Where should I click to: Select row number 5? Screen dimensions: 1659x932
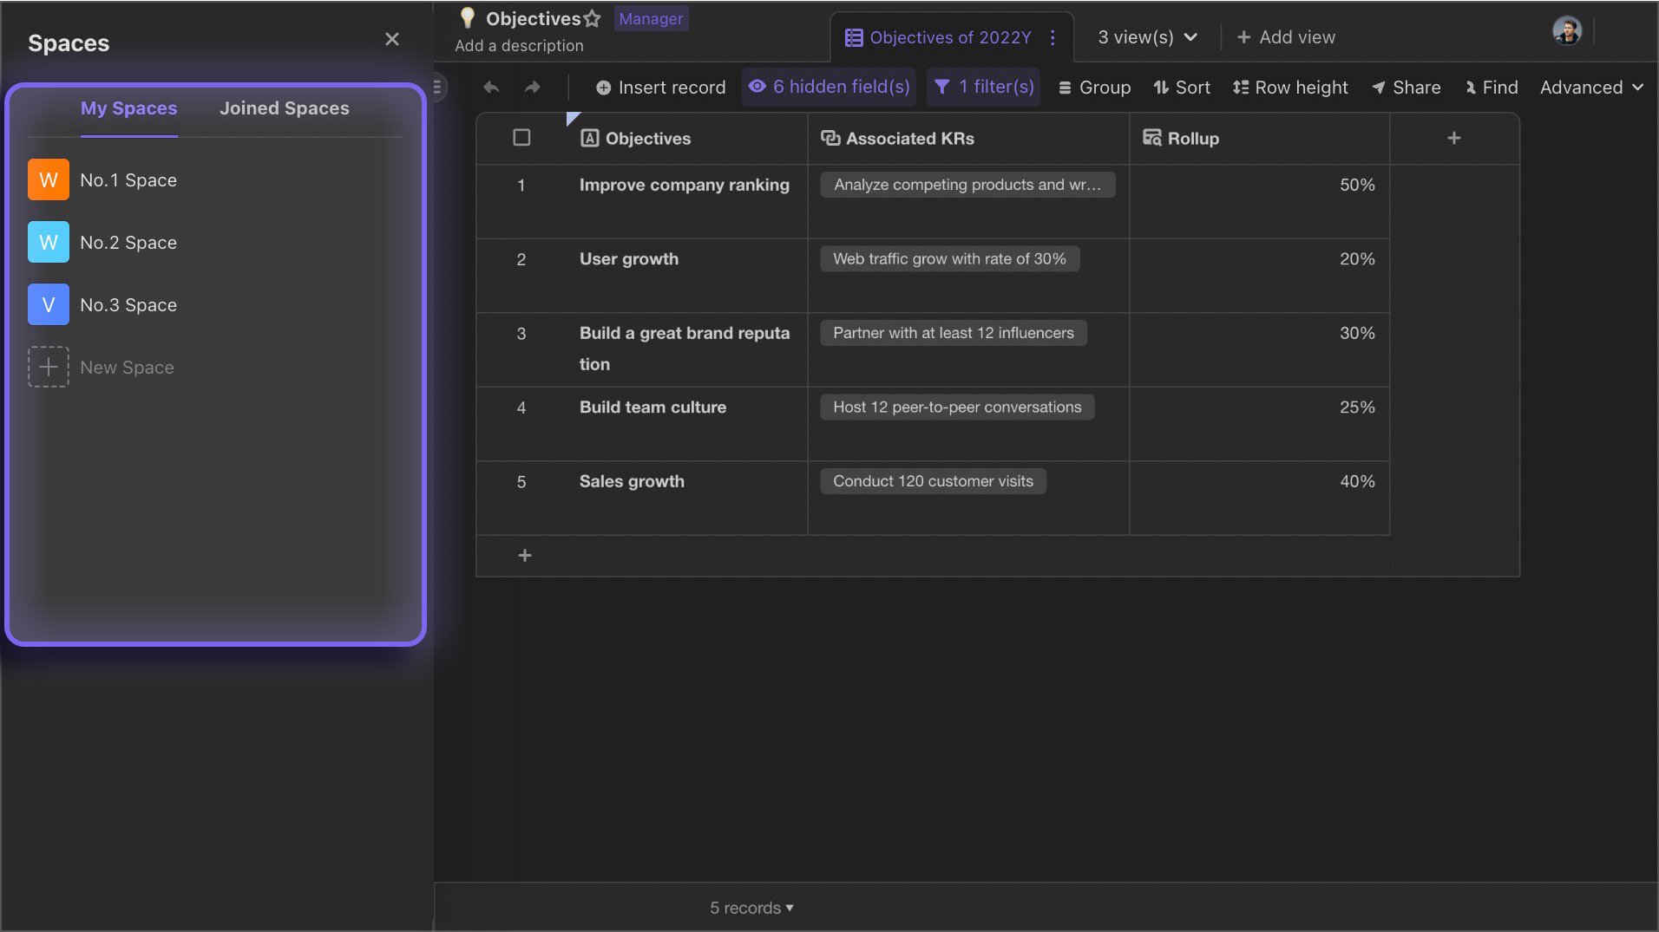521,482
